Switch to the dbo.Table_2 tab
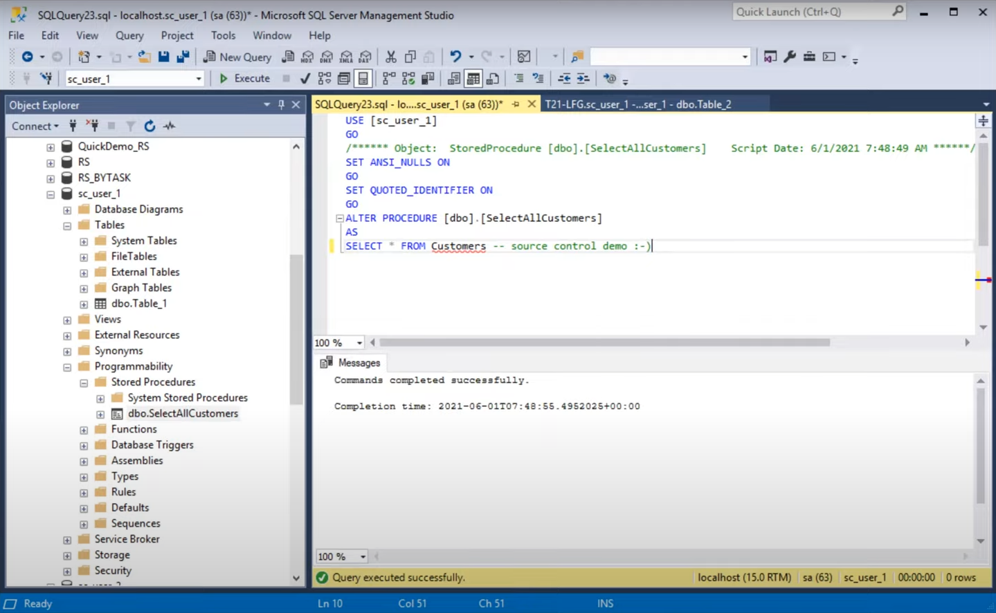The height and width of the screenshot is (613, 996). 637,104
